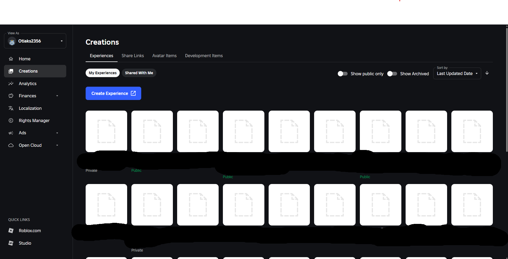Reverse sort order with the down arrow
Image resolution: width=508 pixels, height=259 pixels.
click(487, 73)
